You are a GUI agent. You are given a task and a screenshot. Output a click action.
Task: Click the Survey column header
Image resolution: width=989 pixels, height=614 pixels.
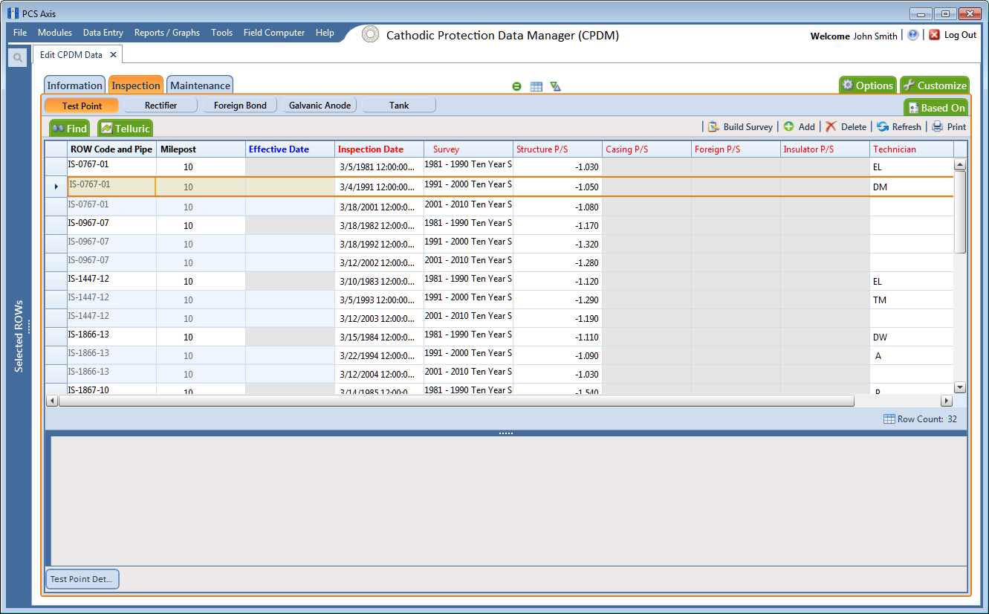(468, 149)
